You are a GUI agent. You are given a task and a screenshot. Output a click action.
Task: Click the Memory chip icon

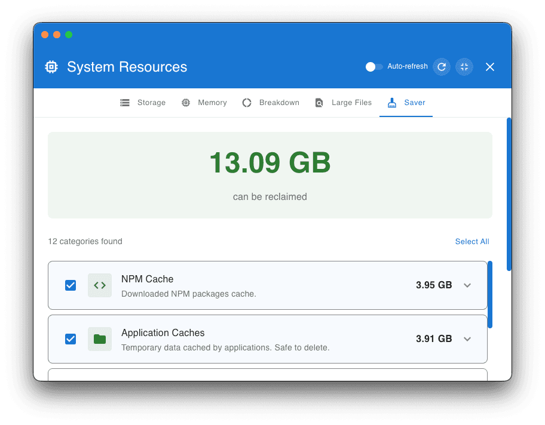[185, 102]
